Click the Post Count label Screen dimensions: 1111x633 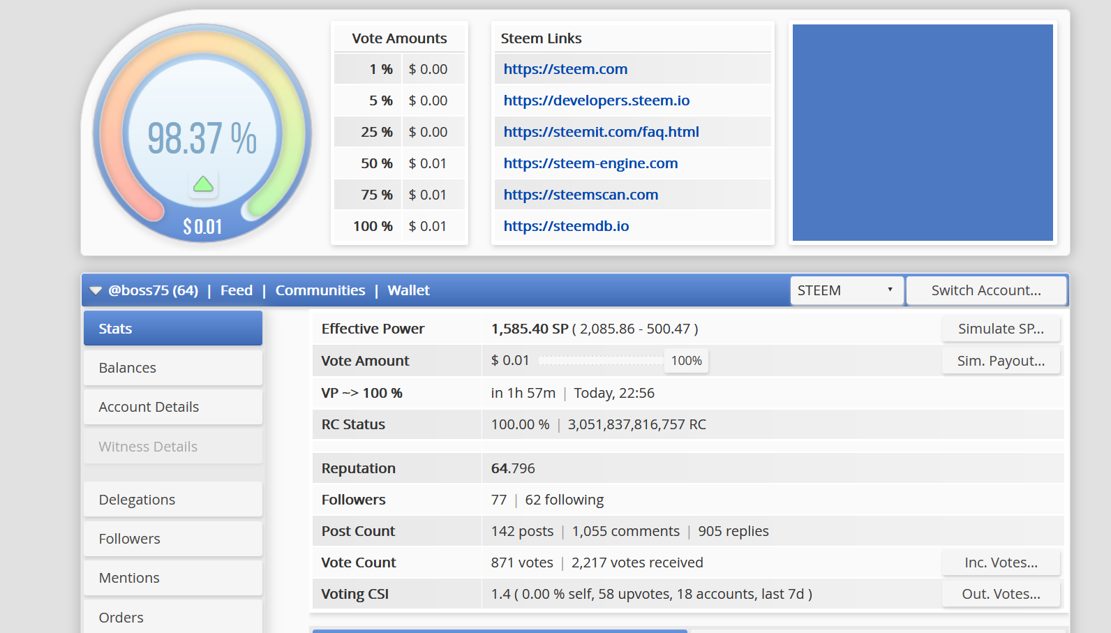click(358, 531)
